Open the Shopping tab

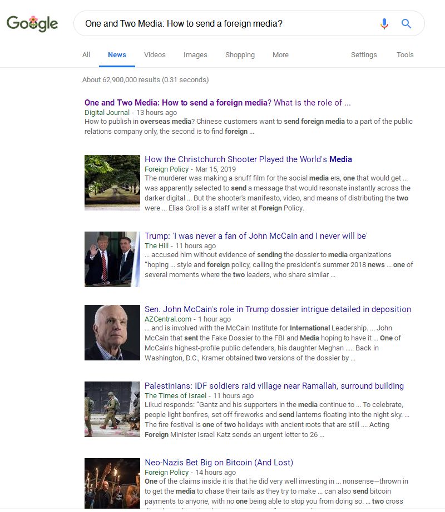click(x=240, y=55)
